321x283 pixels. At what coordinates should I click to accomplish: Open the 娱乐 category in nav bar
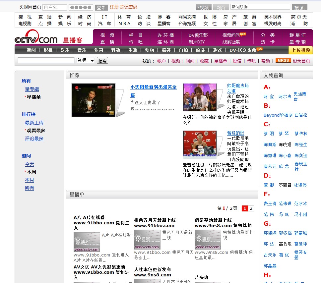(65, 50)
